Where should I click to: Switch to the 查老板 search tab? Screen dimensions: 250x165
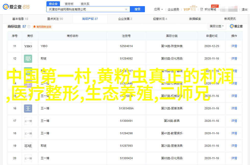coord(69,4)
